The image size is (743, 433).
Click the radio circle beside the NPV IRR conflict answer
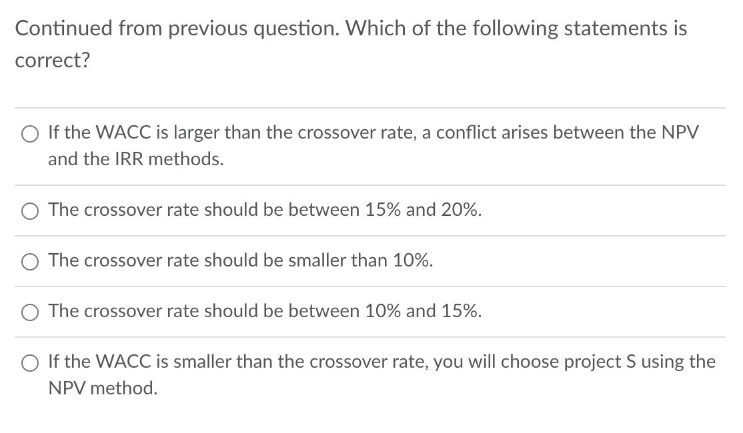click(x=29, y=134)
